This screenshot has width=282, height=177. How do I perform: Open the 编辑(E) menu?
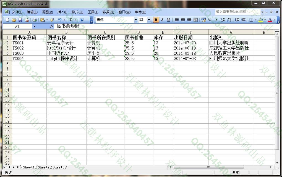[32, 12]
